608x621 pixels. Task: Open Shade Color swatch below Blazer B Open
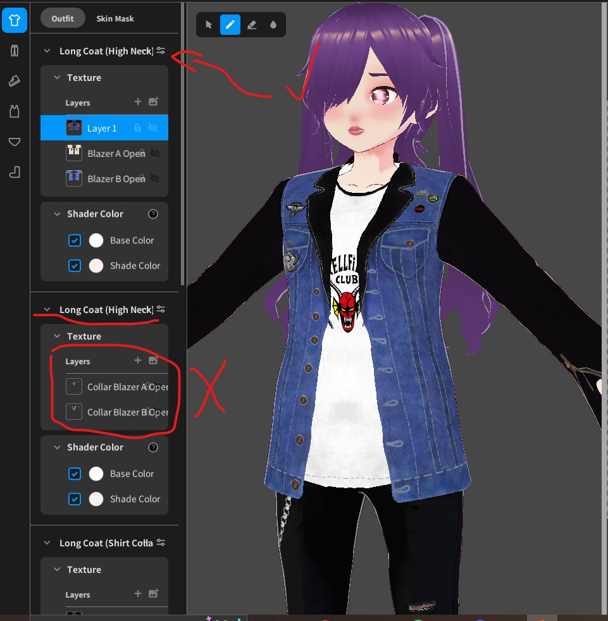tap(96, 266)
